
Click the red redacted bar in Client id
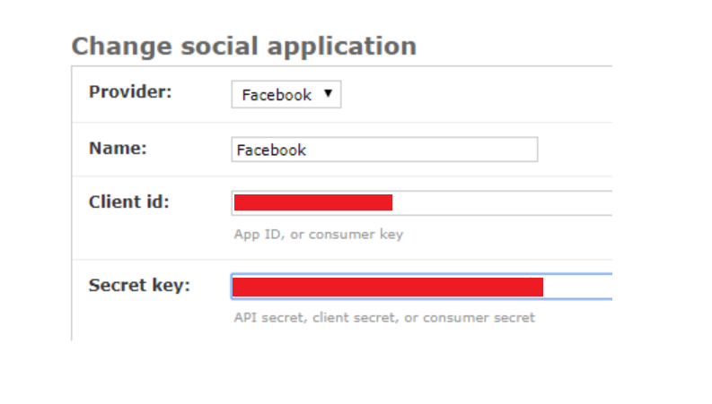[x=313, y=202]
